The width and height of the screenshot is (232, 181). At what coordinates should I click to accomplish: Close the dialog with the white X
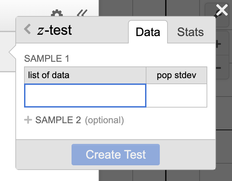[222, 10]
